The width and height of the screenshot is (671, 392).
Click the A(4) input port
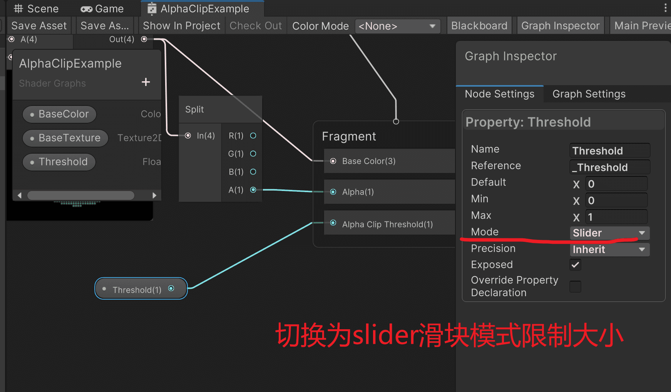[12, 39]
